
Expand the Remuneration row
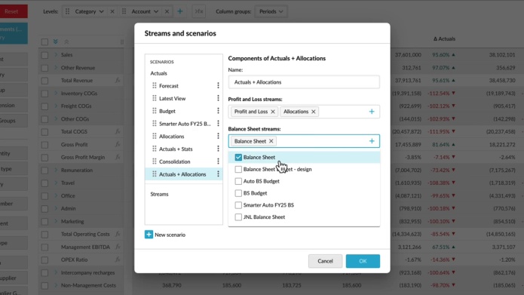coord(56,170)
